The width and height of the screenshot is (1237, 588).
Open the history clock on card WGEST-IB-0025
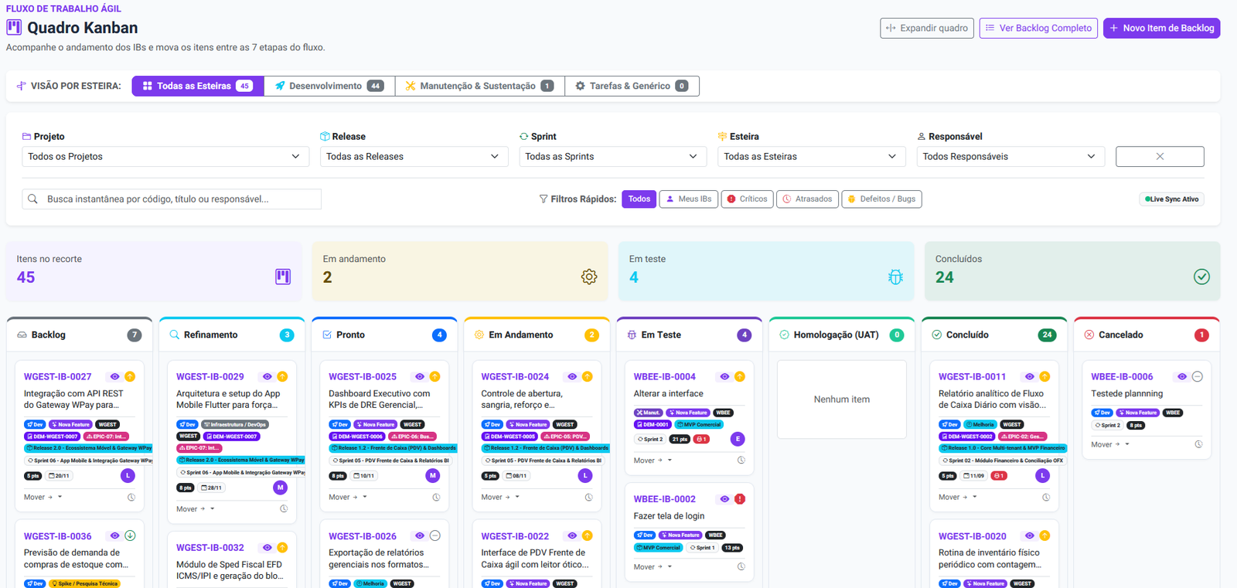pos(436,498)
